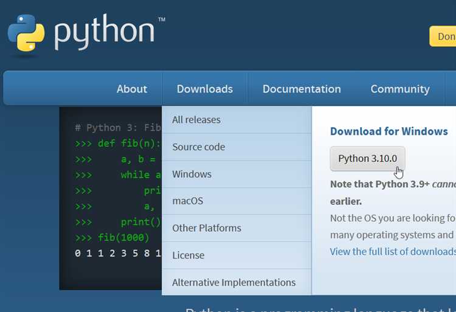Choose Windows in the Downloads menu
This screenshot has width=456, height=312.
237,174
